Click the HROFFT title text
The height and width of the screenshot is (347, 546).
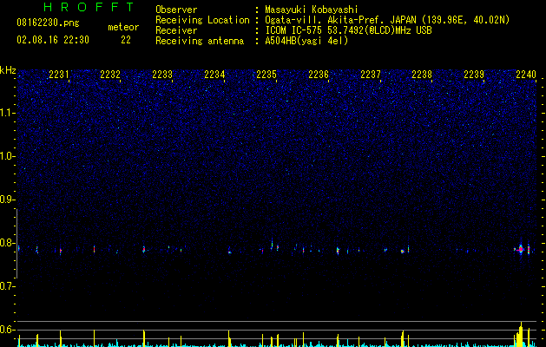tap(89, 7)
